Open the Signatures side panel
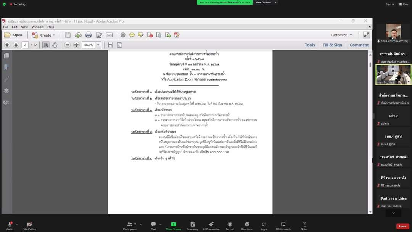This screenshot has height=232, width=412. [6, 103]
